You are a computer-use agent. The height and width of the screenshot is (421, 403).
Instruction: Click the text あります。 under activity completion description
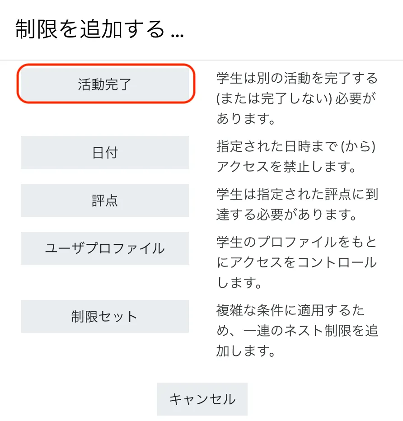246,119
